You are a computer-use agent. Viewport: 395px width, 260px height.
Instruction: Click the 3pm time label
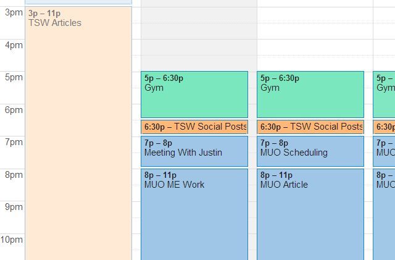14,13
